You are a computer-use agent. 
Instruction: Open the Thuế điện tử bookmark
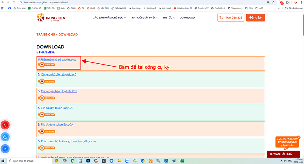pyautogui.click(x=218, y=8)
